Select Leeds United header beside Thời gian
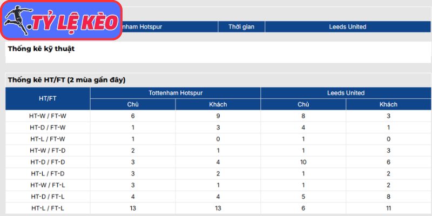Viewport: 432px width, 216px height. point(347,27)
